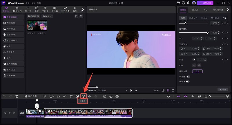The width and height of the screenshot is (232, 125).
Task: Take a snapshot with the camera icon
Action: (163, 90)
